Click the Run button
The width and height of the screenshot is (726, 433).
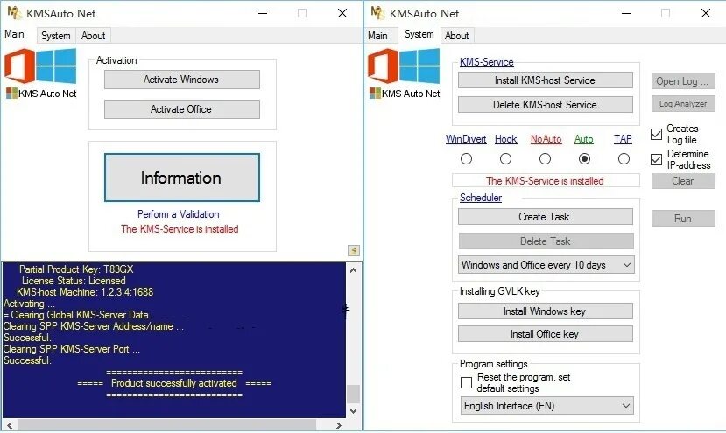683,219
